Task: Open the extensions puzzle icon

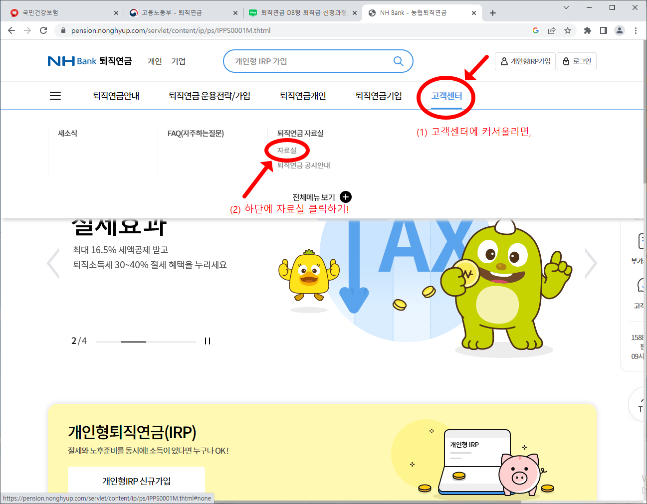Action: tap(588, 30)
